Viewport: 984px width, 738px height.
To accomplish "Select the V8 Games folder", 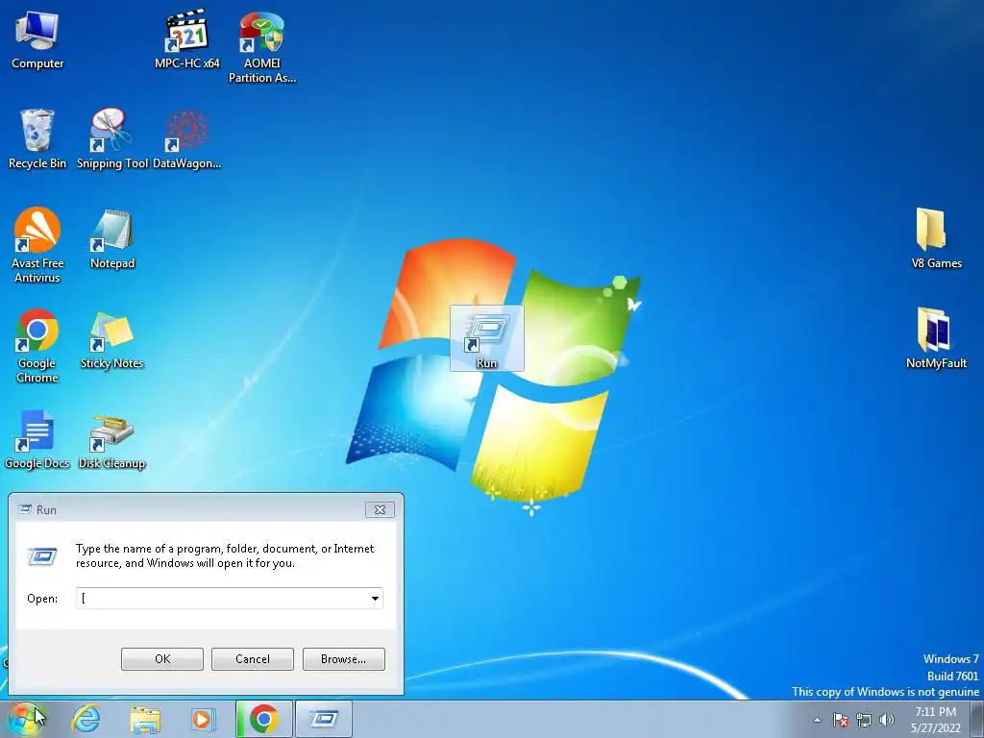I will [936, 239].
